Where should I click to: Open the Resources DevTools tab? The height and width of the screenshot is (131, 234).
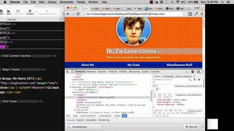click(134, 72)
